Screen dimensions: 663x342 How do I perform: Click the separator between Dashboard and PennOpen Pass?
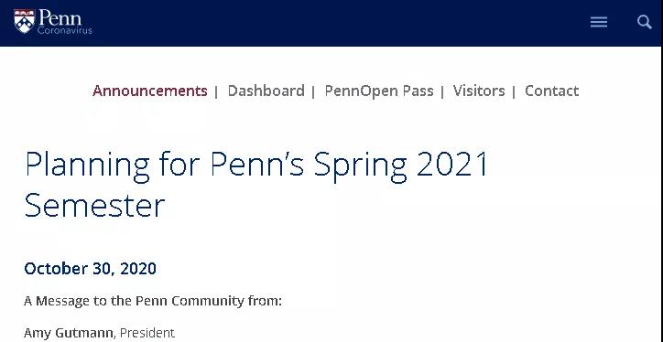click(313, 91)
